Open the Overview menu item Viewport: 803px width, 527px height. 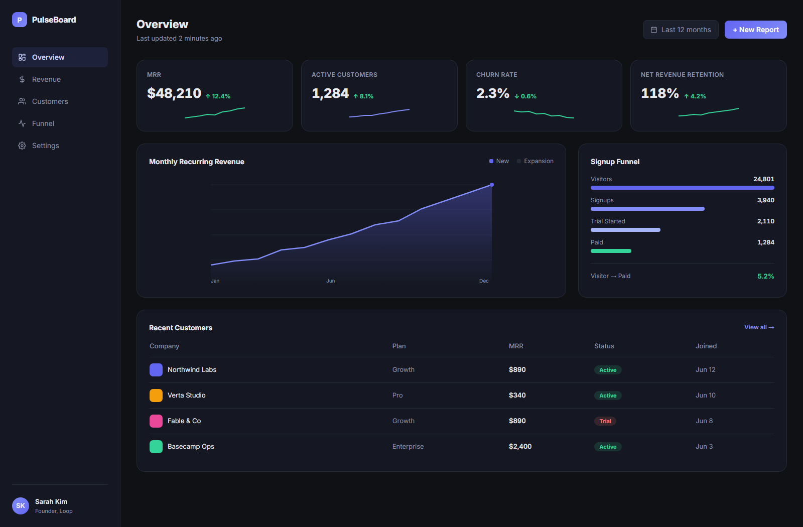pos(60,57)
